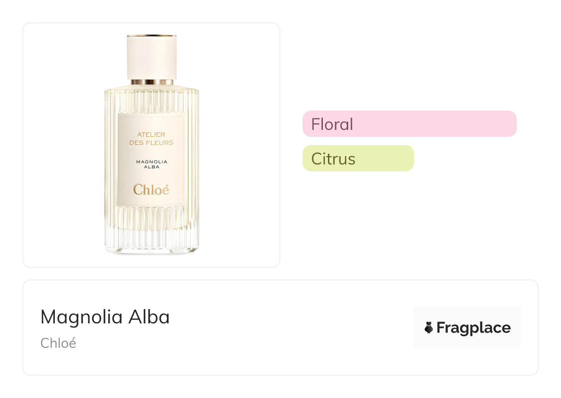The height and width of the screenshot is (398, 561).
Task: Click Atelier des Fleurs text on bottle label
Action: 152,138
